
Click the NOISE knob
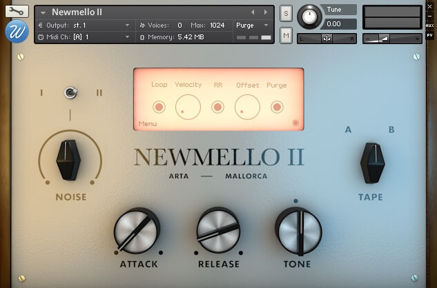coord(68,160)
